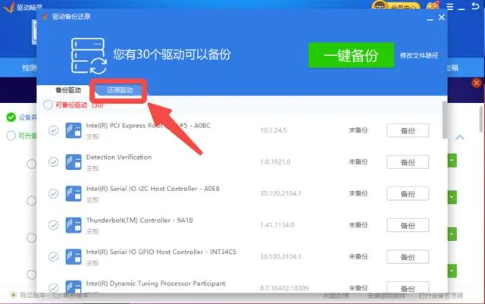Image resolution: width=485 pixels, height=304 pixels.
Task: Click the Intel PCI Express Root motherboard icon
Action: tap(74, 130)
